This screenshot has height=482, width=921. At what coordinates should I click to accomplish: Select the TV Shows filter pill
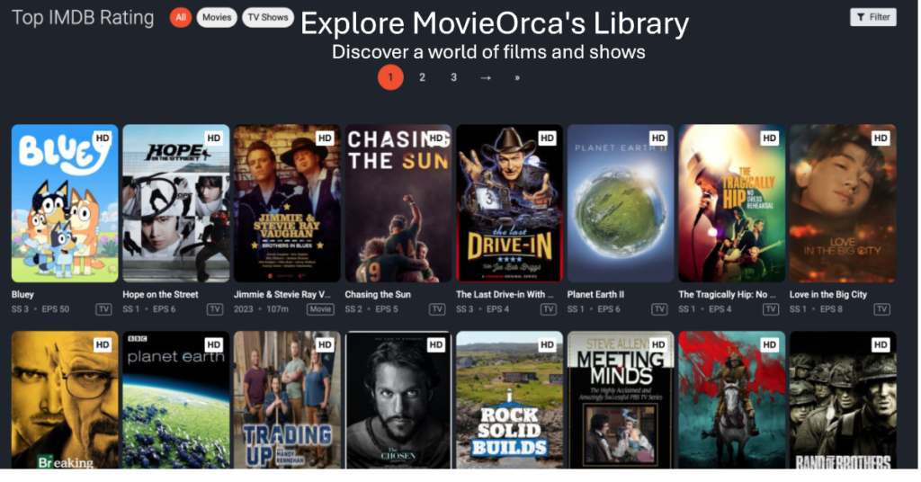coord(268,18)
